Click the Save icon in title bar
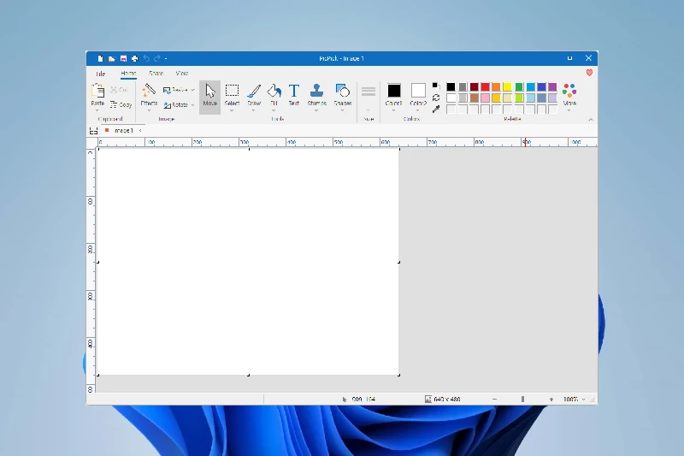 click(123, 58)
